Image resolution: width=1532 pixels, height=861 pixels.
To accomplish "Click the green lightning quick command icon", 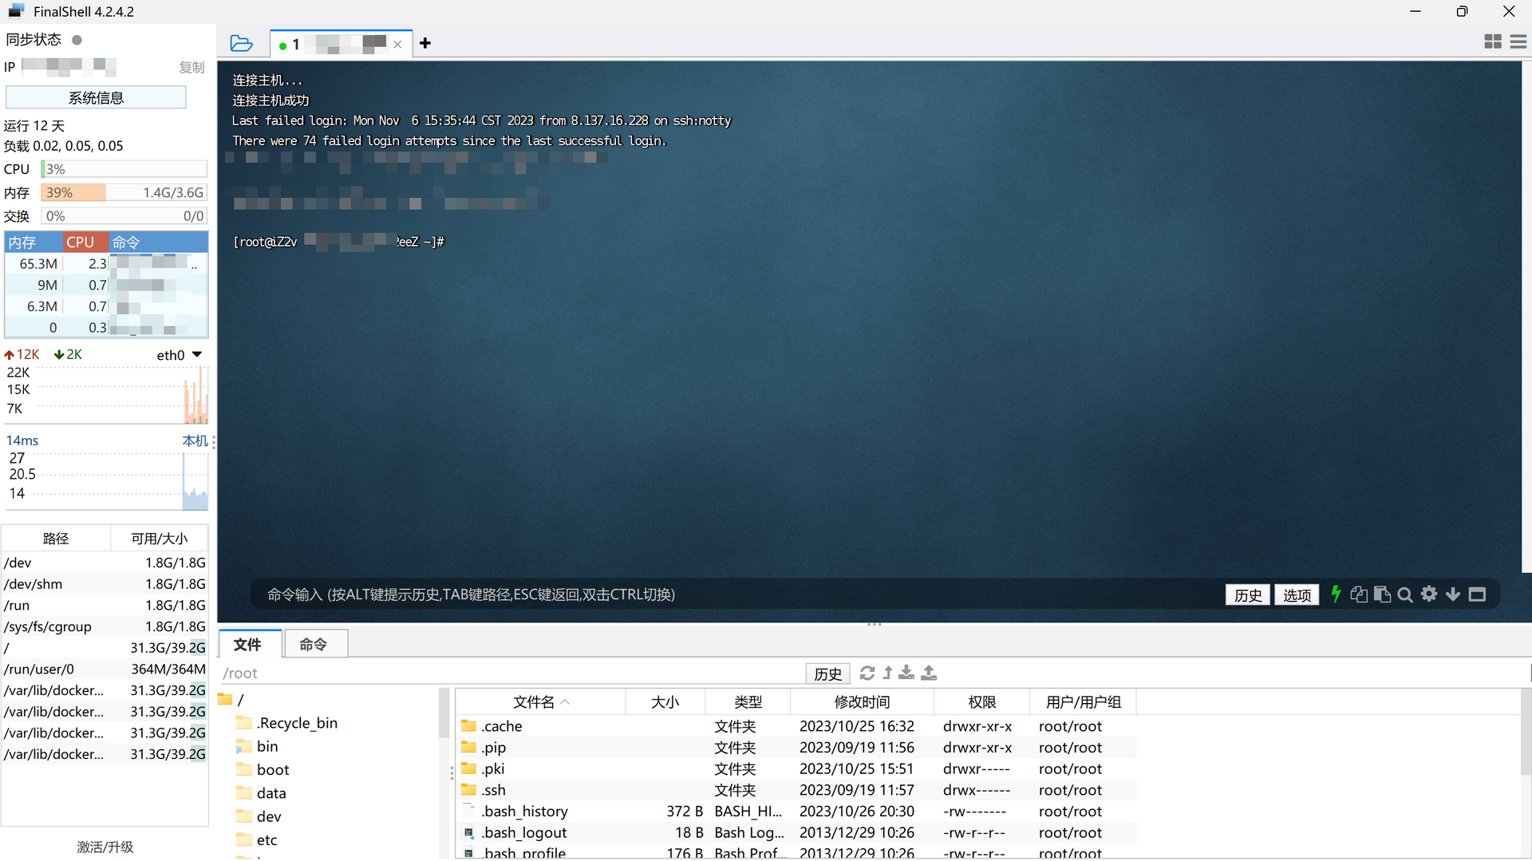I will point(1336,594).
